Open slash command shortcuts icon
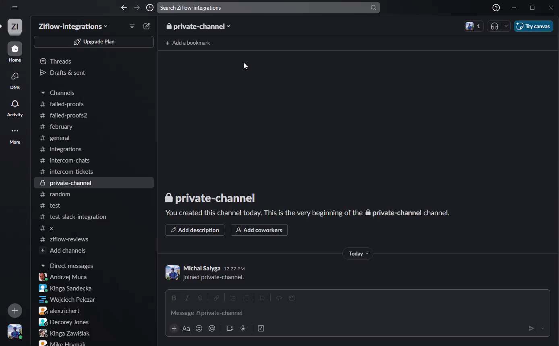 261,328
